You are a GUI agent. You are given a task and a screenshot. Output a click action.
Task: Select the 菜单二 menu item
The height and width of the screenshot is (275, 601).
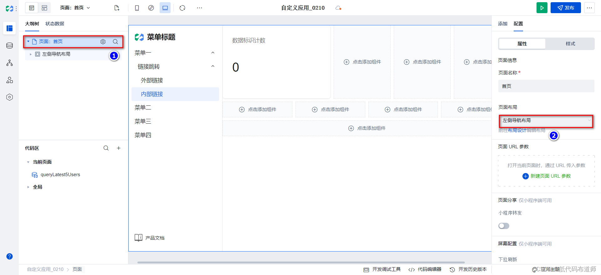(x=175, y=108)
